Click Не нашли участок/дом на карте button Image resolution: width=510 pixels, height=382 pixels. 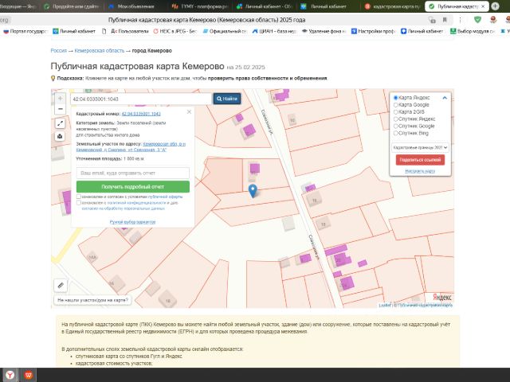click(92, 300)
